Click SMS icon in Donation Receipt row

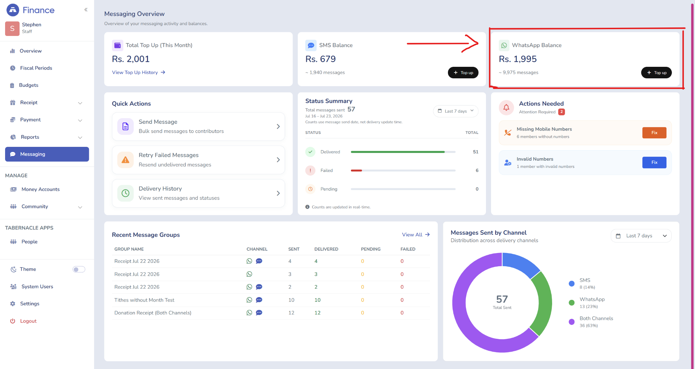pyautogui.click(x=259, y=313)
